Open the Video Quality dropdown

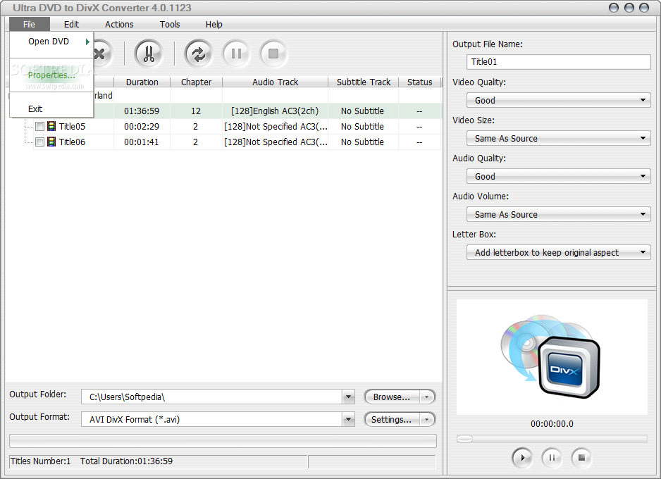[558, 100]
